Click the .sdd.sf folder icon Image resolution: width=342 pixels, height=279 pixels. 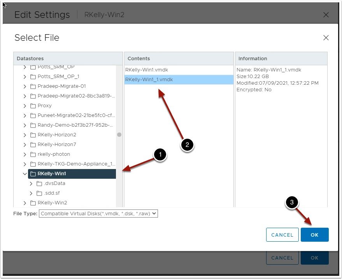tap(39, 193)
